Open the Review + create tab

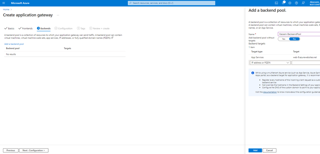point(99,28)
